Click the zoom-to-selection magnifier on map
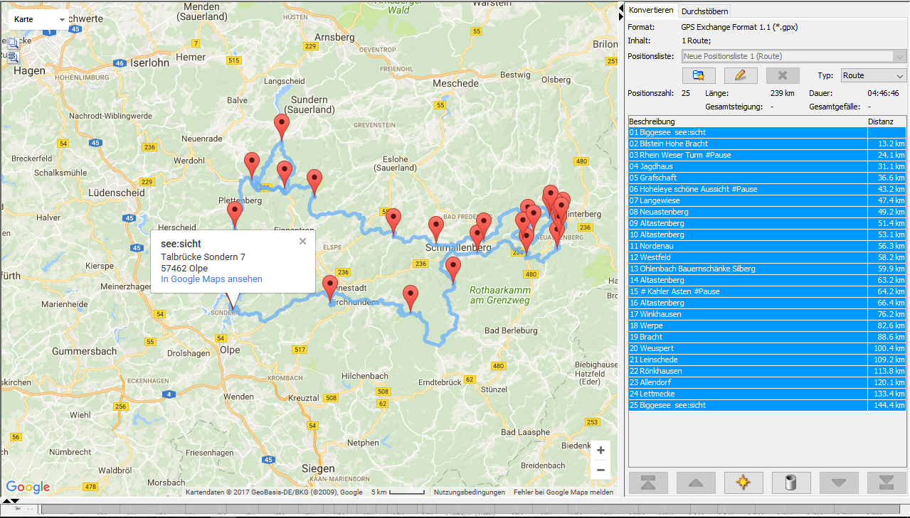This screenshot has width=910, height=518. point(12,43)
